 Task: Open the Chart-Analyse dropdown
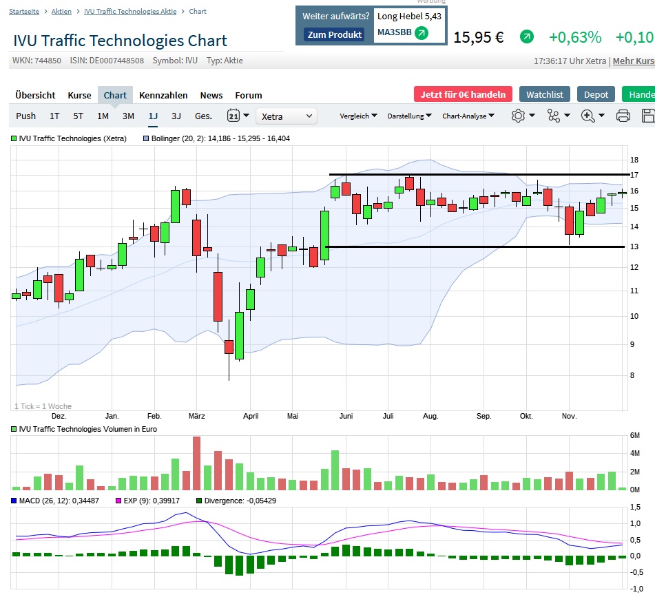468,116
